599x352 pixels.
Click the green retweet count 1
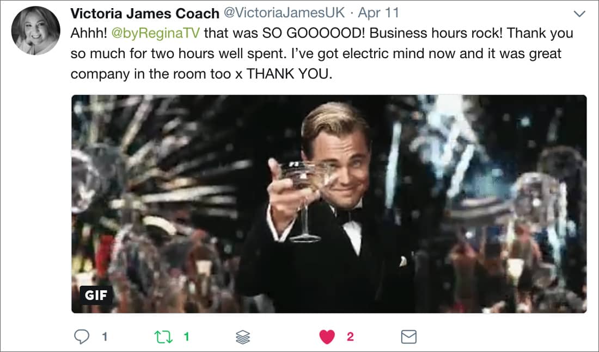[x=186, y=337]
